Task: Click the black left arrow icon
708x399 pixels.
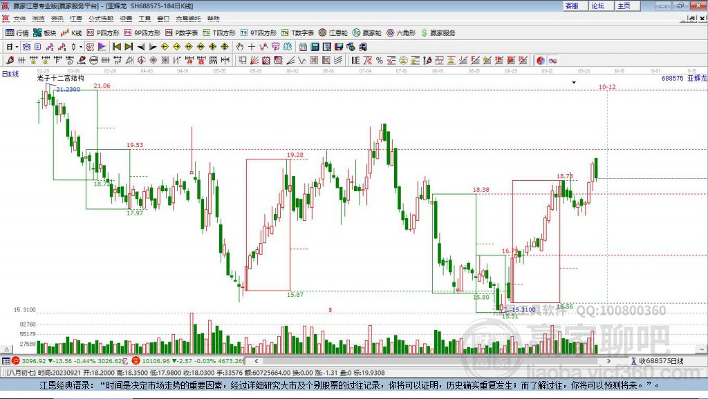Action: tap(141, 47)
